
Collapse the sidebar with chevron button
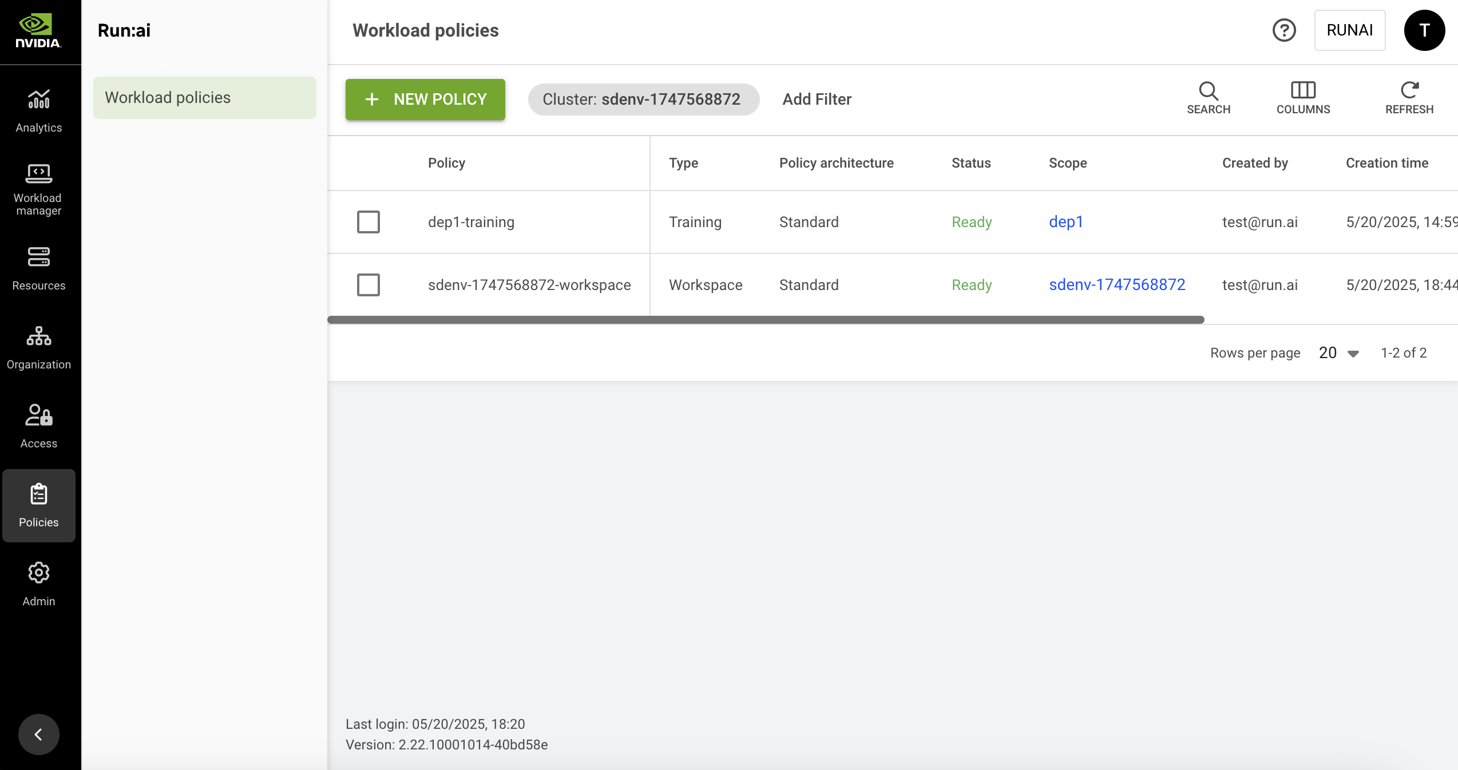39,734
